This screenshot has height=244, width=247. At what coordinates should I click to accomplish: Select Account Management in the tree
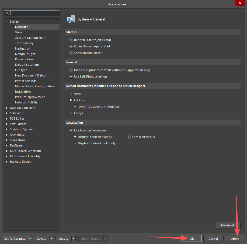(x=30, y=38)
